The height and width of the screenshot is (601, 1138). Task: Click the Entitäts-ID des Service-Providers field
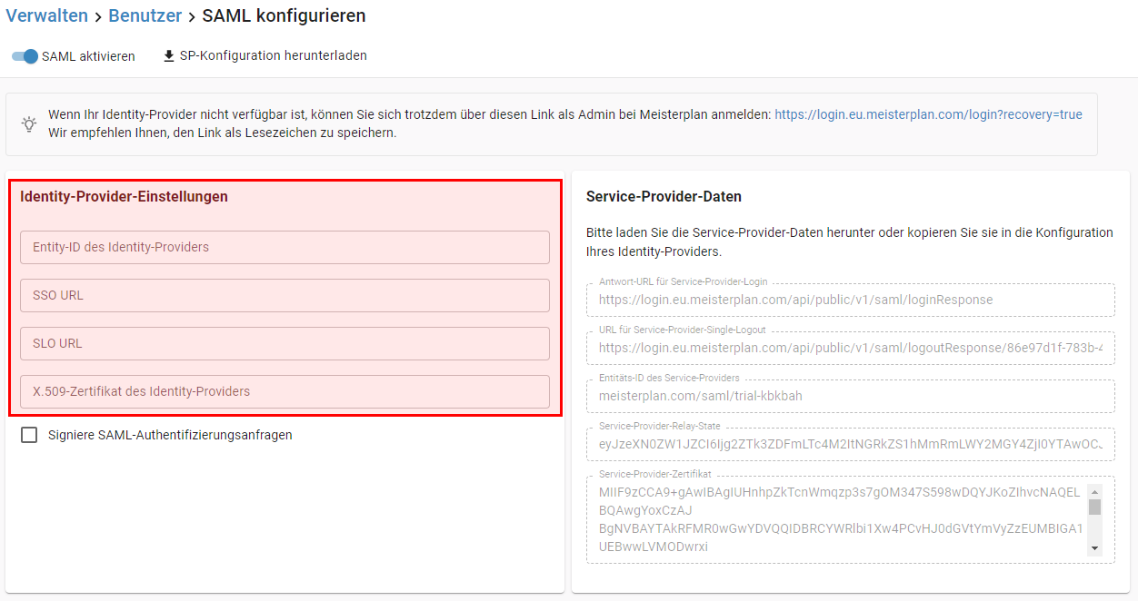851,396
